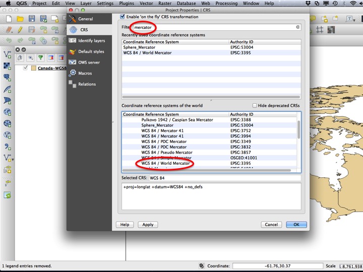Close the Layers panel with X icon
This screenshot has width=363, height=272.
(x=18, y=49)
